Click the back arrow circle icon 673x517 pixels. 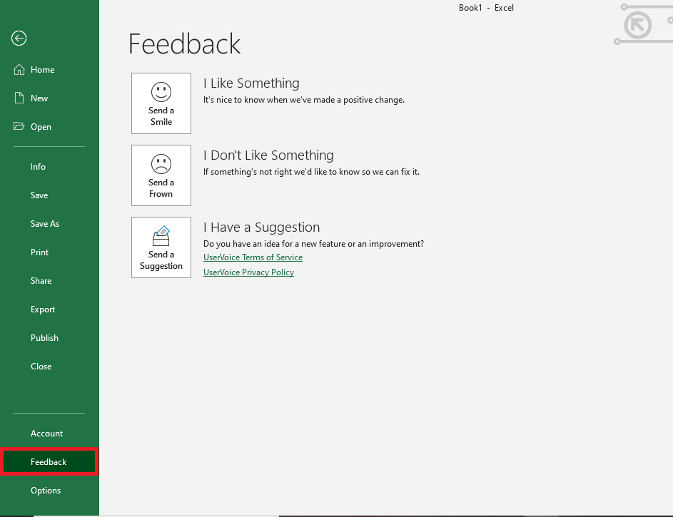click(x=19, y=39)
